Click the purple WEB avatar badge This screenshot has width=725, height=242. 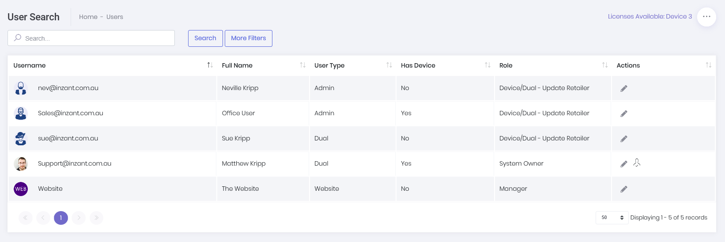[x=21, y=189]
